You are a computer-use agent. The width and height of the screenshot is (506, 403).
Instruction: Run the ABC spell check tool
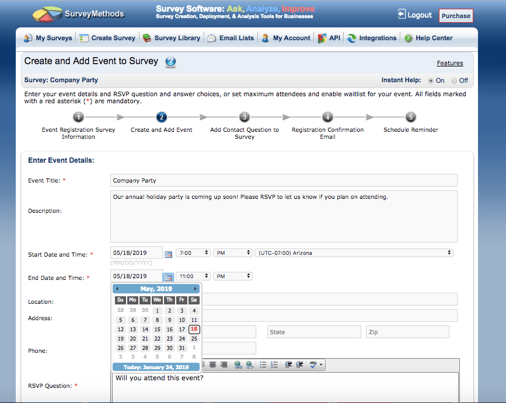pyautogui.click(x=313, y=365)
